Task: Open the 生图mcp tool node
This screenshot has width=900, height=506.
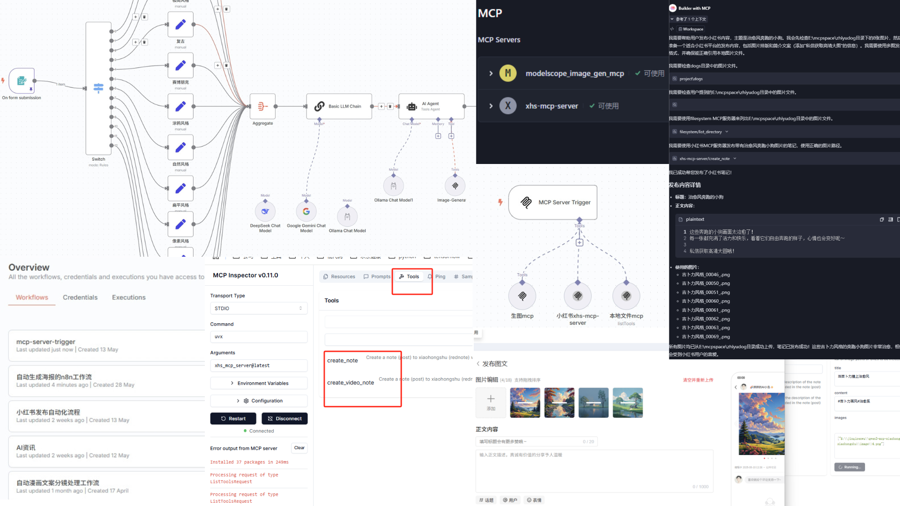Action: click(x=522, y=296)
